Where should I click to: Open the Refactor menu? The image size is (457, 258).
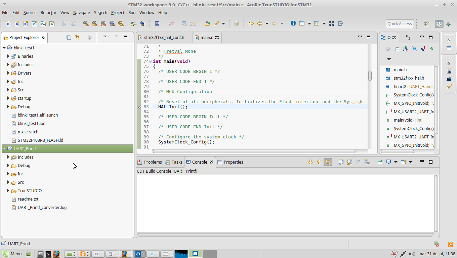pos(48,12)
